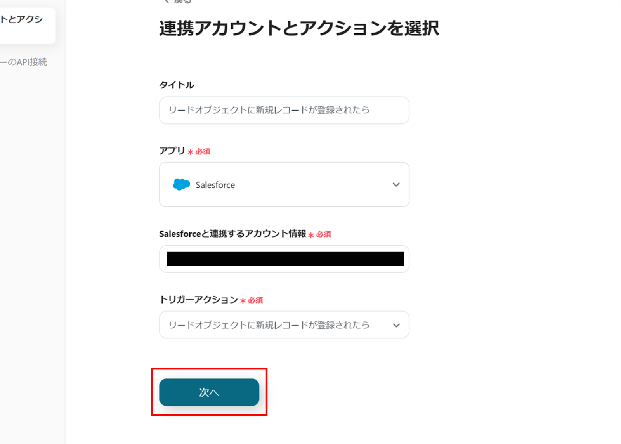Click the redacted Salesforce account info field
This screenshot has width=621, height=444.
[x=284, y=259]
